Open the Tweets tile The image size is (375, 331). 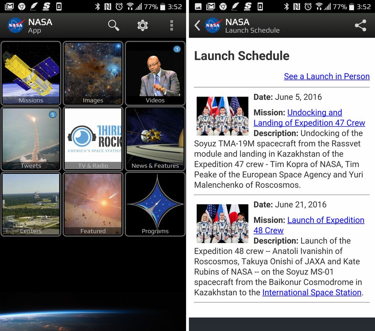[31, 139]
